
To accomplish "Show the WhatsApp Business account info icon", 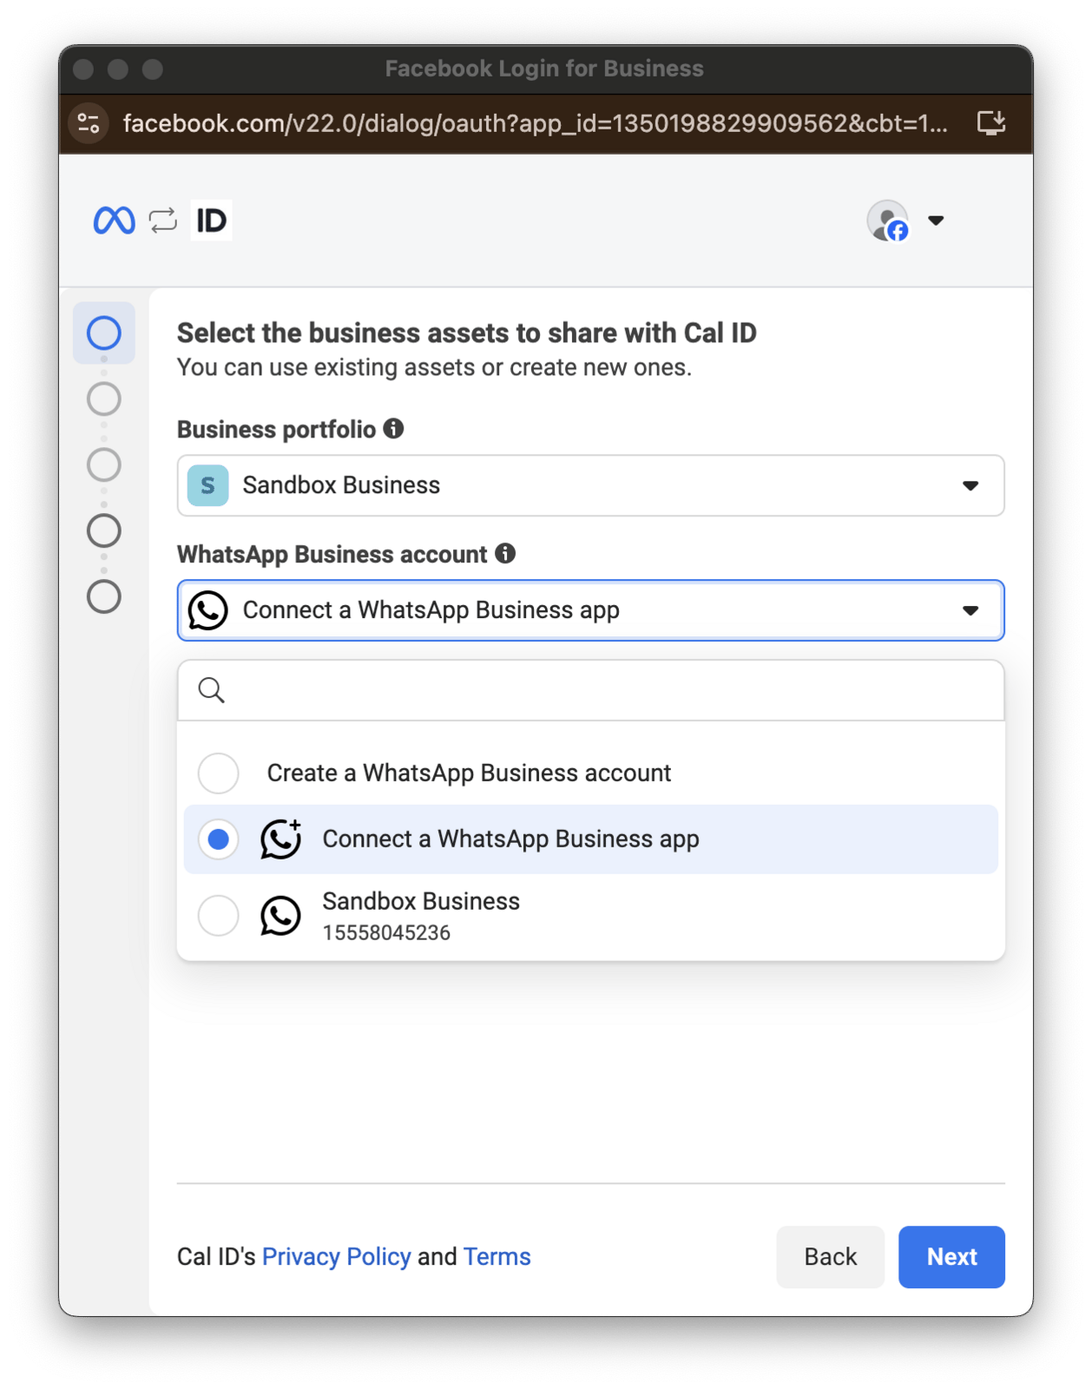I will point(505,553).
